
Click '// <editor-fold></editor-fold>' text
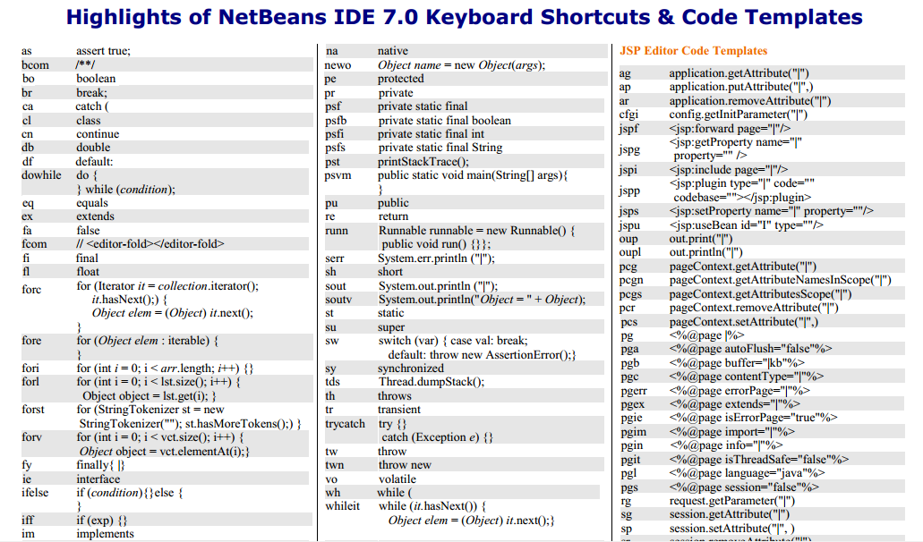[150, 244]
